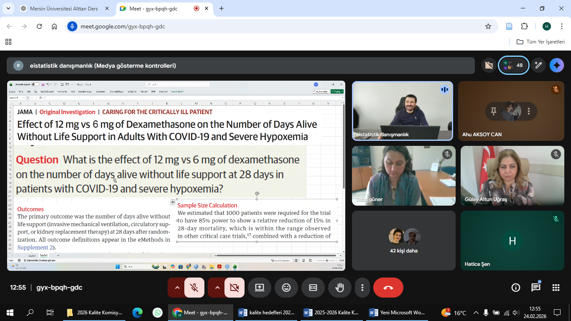Image resolution: width=571 pixels, height=321 pixels.
Task: Toggle closed captions on
Action: tap(313, 288)
